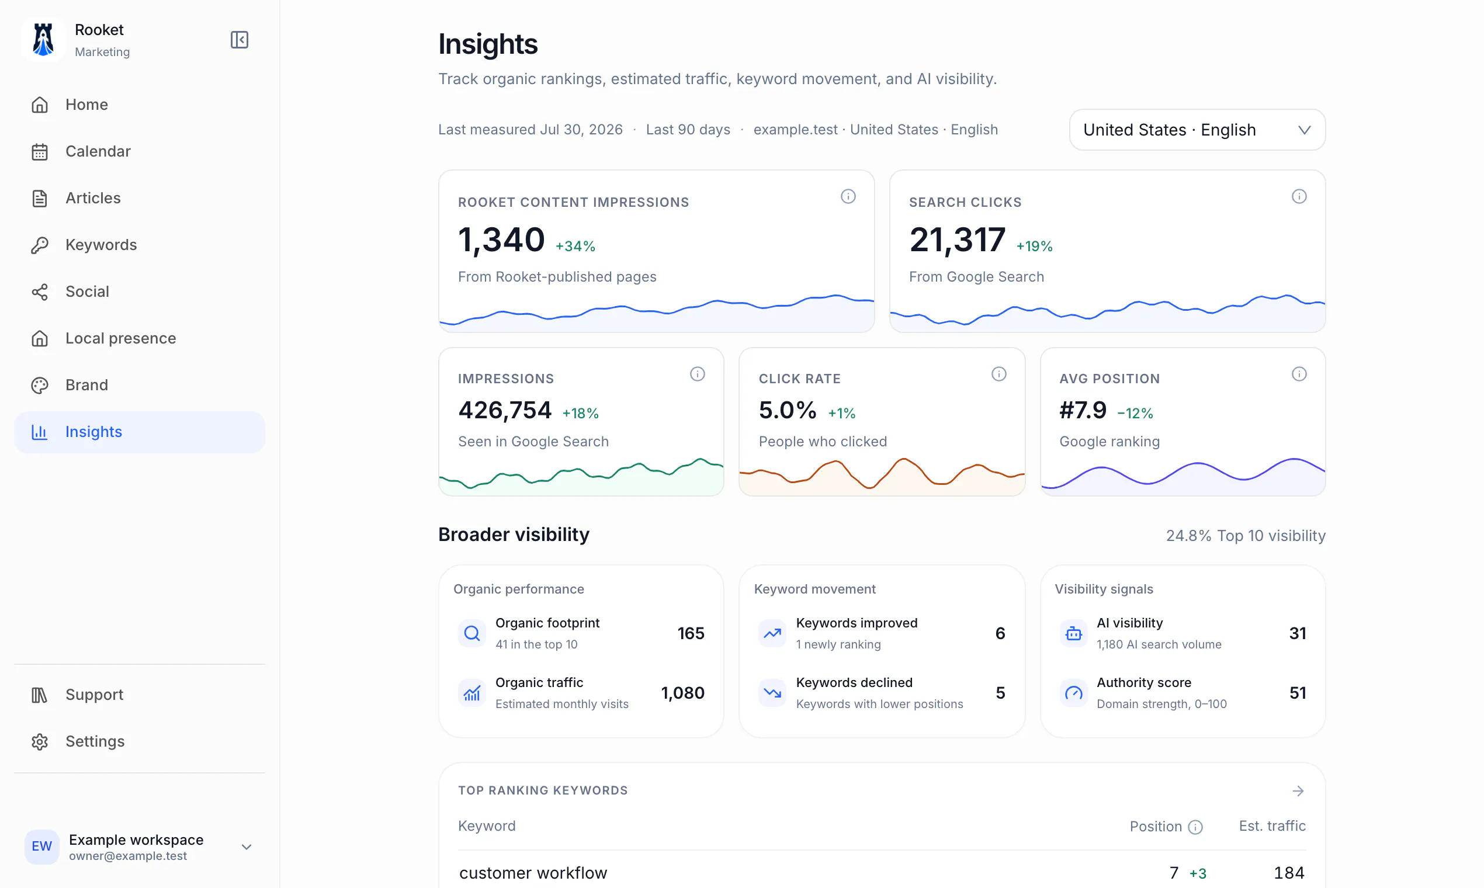Click Rooket content impressions sparkline chart
Image resolution: width=1484 pixels, height=888 pixels.
[657, 313]
